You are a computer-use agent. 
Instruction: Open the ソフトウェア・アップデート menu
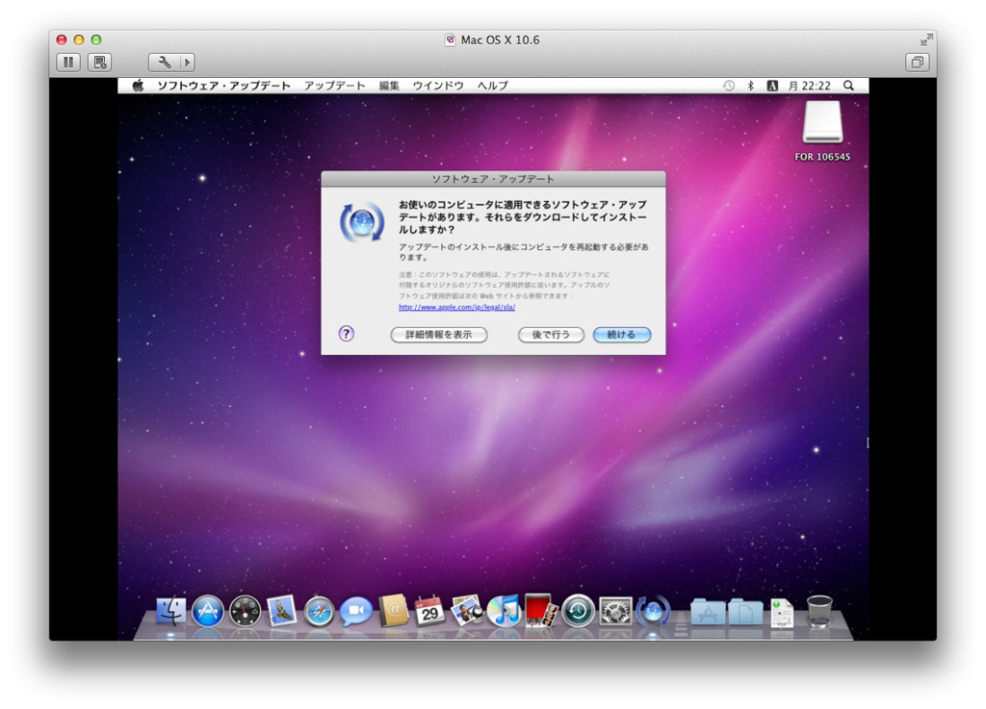coord(223,86)
